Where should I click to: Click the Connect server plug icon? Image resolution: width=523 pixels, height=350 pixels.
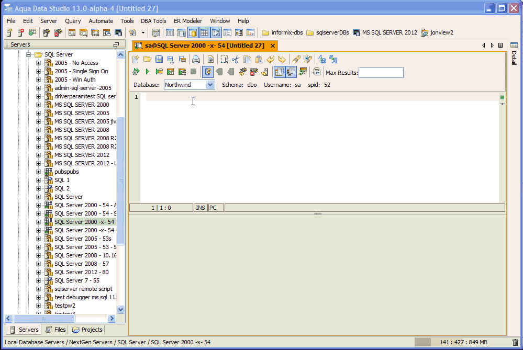[x=47, y=32]
